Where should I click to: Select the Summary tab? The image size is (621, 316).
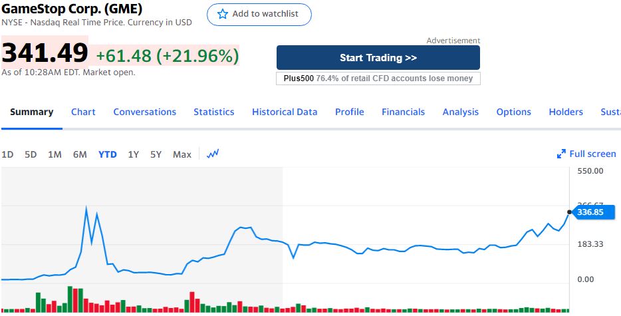[32, 112]
